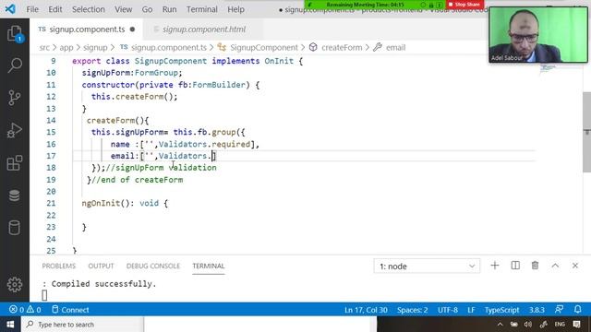Click the feedback icon in status bar
Image resolution: width=591 pixels, height=332 pixels.
coord(559,310)
